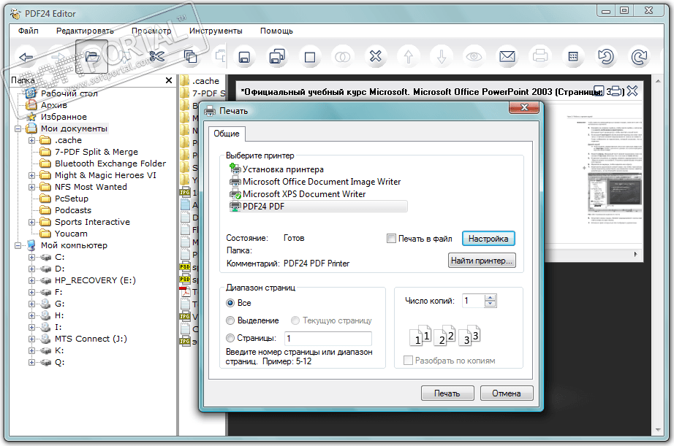
Task: Rotate right using the clockwise icon
Action: coord(639,57)
